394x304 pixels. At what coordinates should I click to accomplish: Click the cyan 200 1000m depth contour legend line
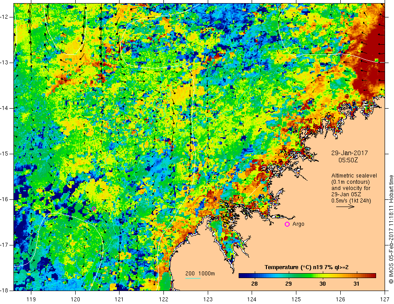click(193, 279)
